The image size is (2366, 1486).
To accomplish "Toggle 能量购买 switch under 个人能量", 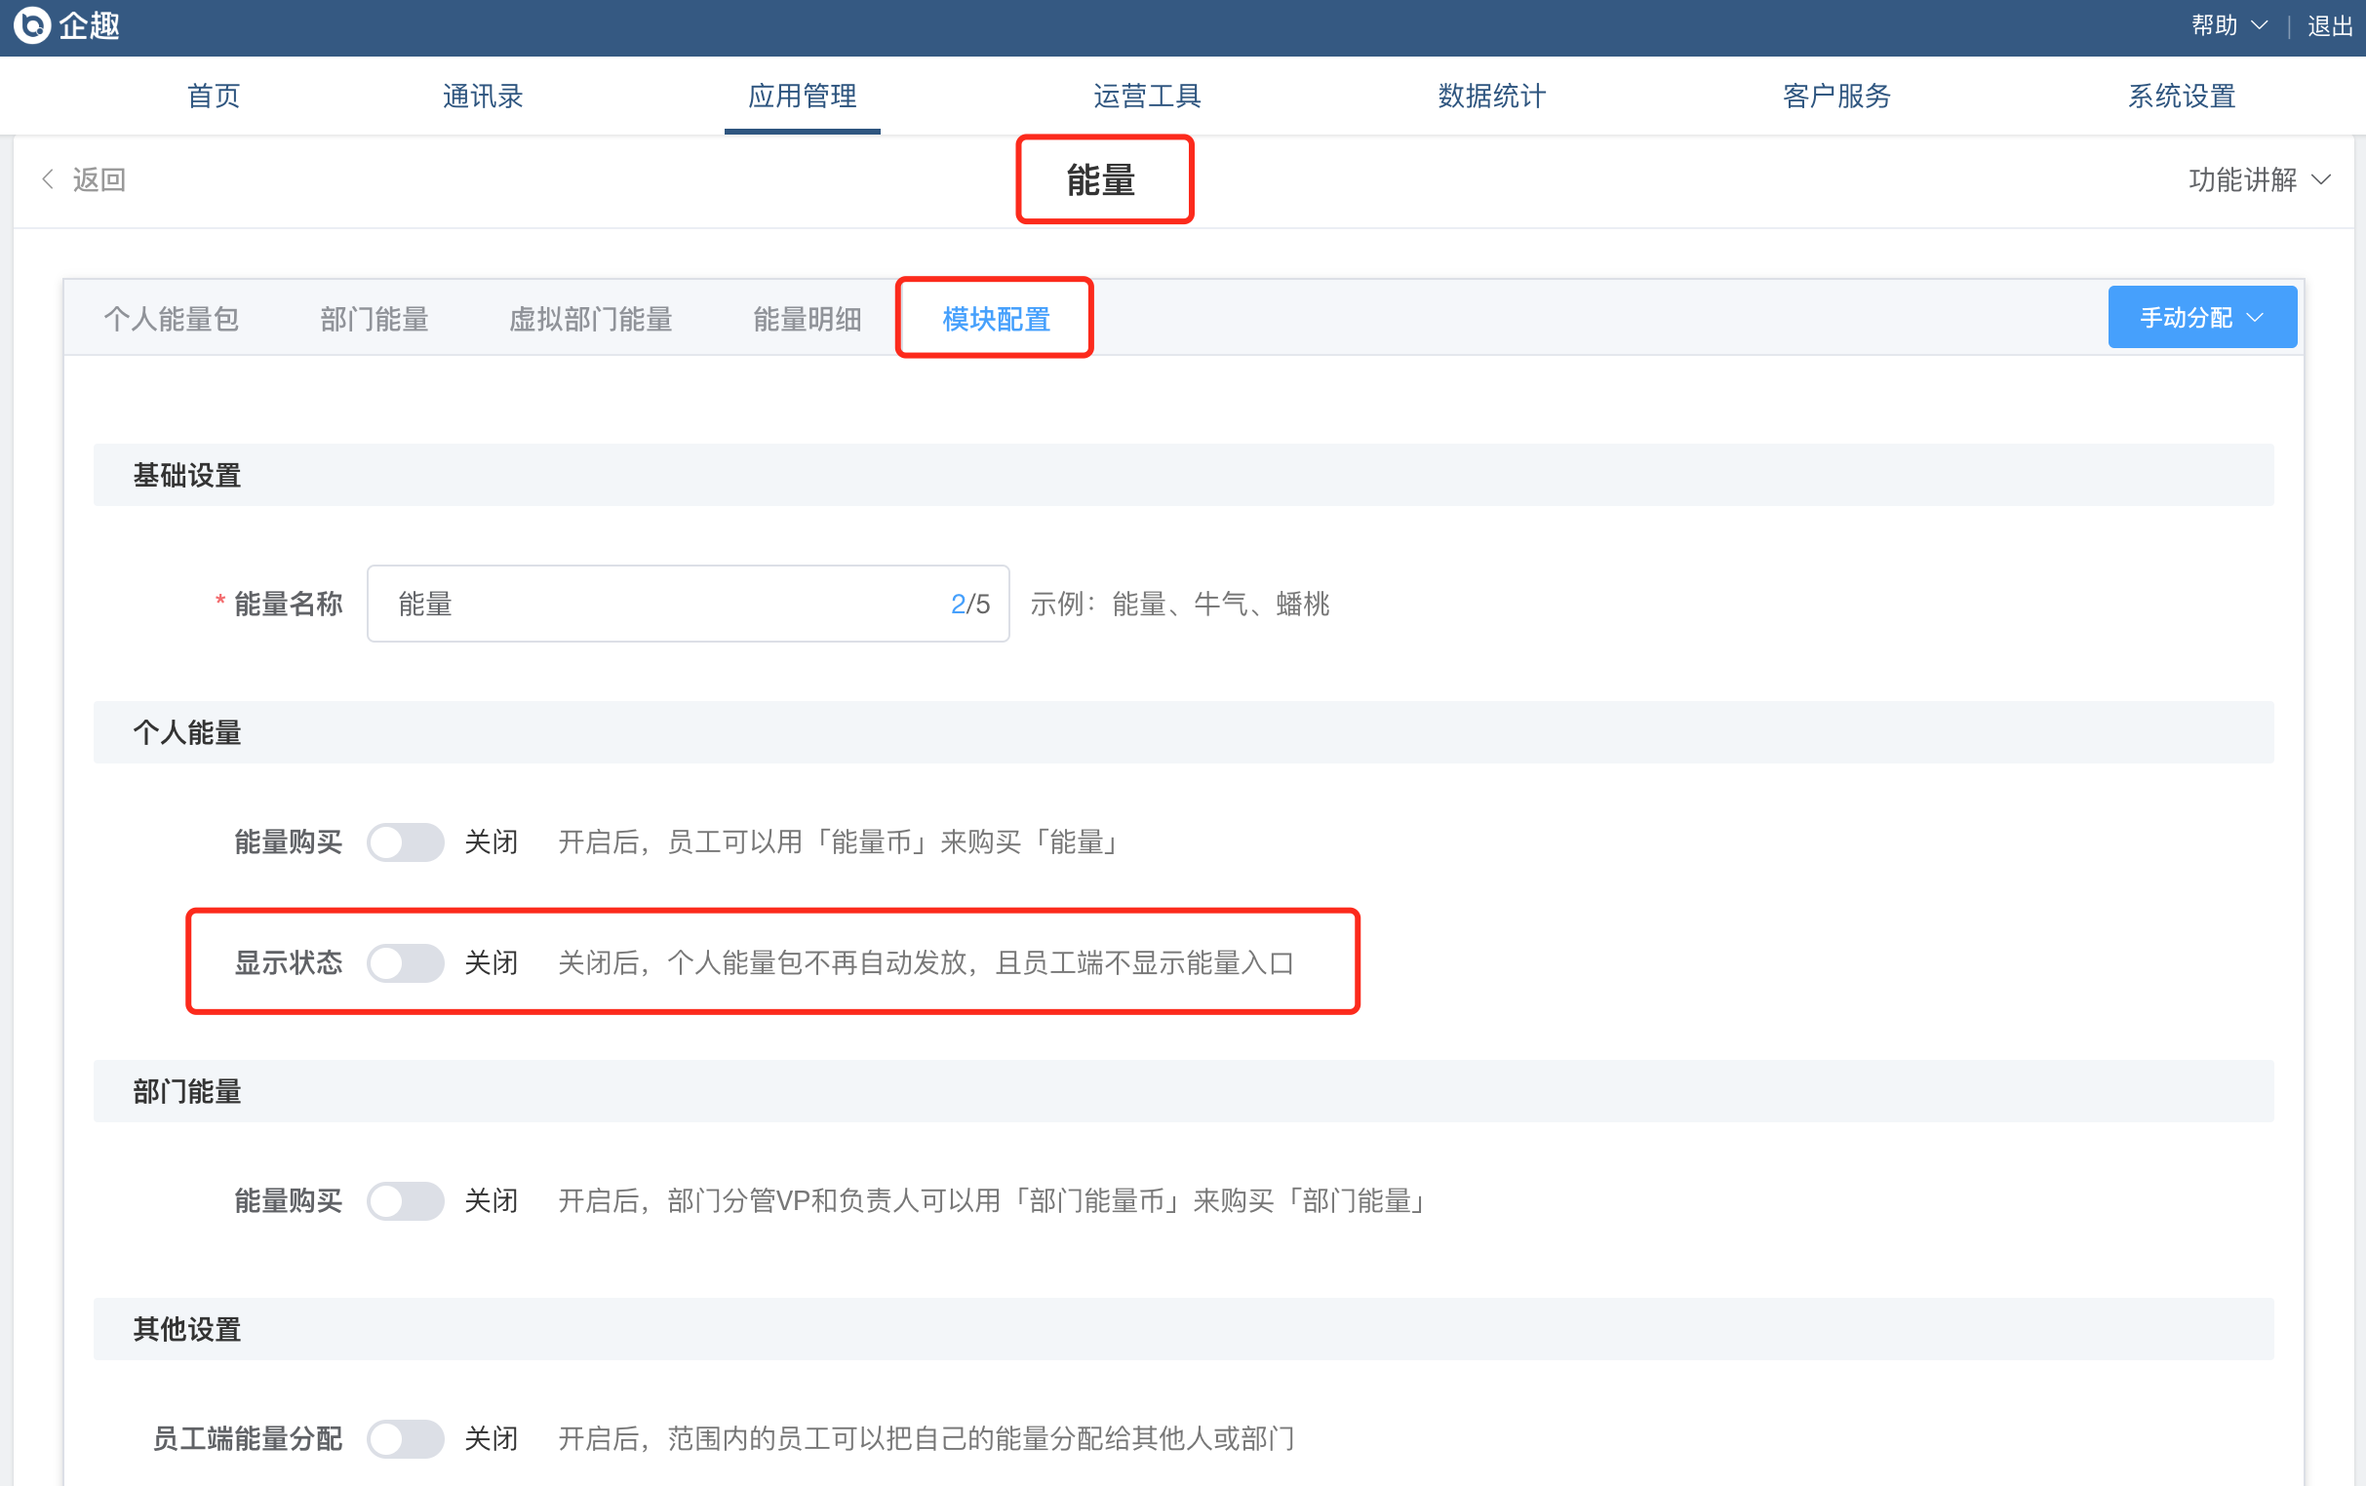I will click(x=405, y=841).
